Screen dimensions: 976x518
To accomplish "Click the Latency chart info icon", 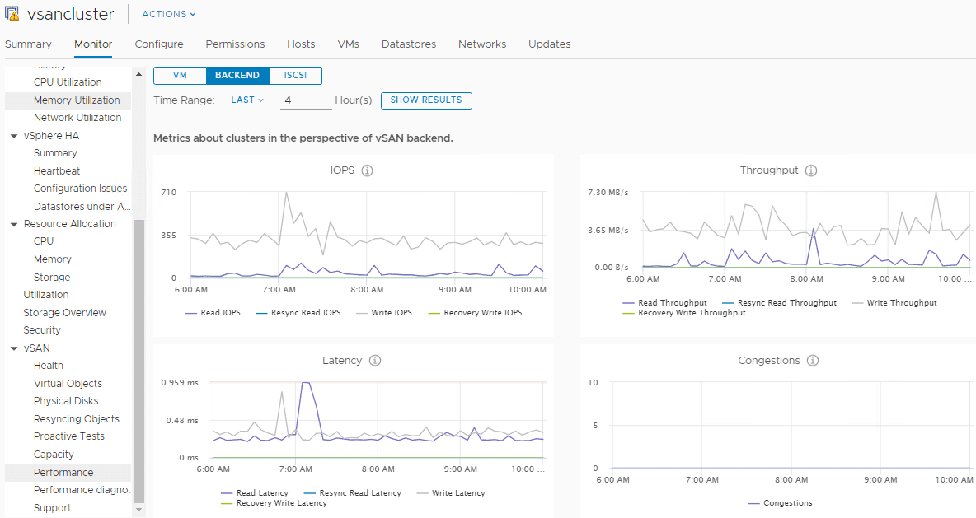I will coord(376,361).
